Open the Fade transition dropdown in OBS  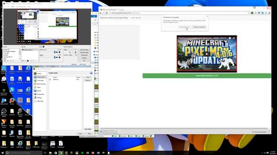(x=70, y=50)
